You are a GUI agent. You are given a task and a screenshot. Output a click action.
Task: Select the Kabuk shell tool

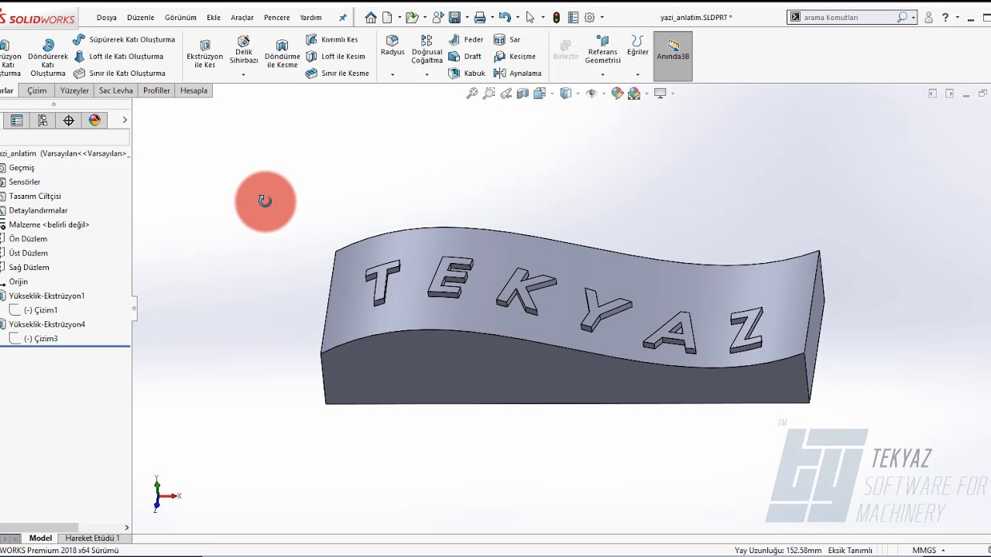pyautogui.click(x=467, y=73)
